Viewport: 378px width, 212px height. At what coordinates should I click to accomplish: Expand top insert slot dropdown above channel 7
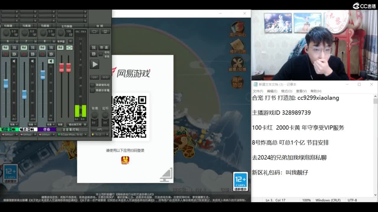[x=35, y=12]
